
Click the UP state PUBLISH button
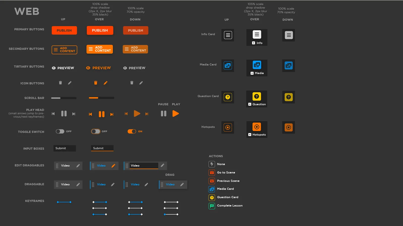[x=64, y=30]
